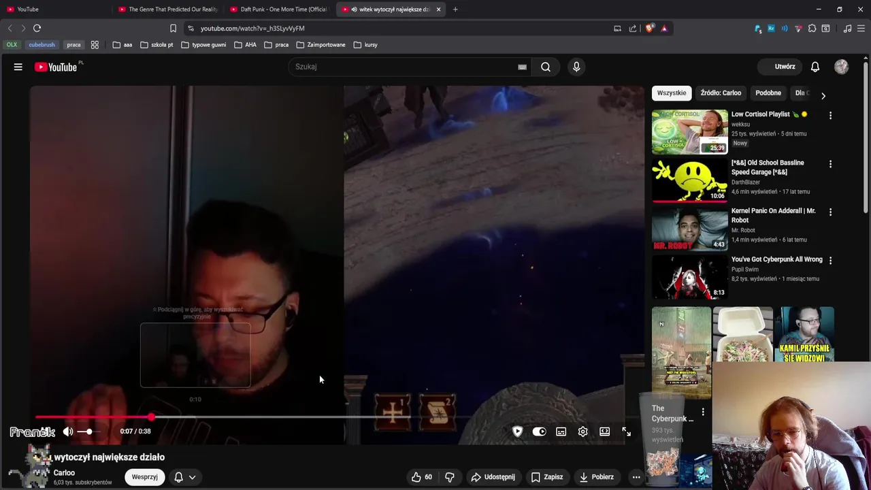Click the share icon in address bar
The image size is (871, 490).
(x=633, y=28)
